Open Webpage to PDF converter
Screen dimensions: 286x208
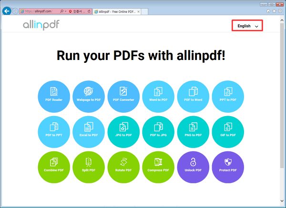(89, 97)
